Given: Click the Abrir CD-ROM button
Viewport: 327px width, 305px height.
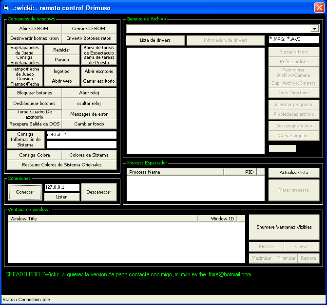Looking at the screenshot, I should [x=34, y=29].
